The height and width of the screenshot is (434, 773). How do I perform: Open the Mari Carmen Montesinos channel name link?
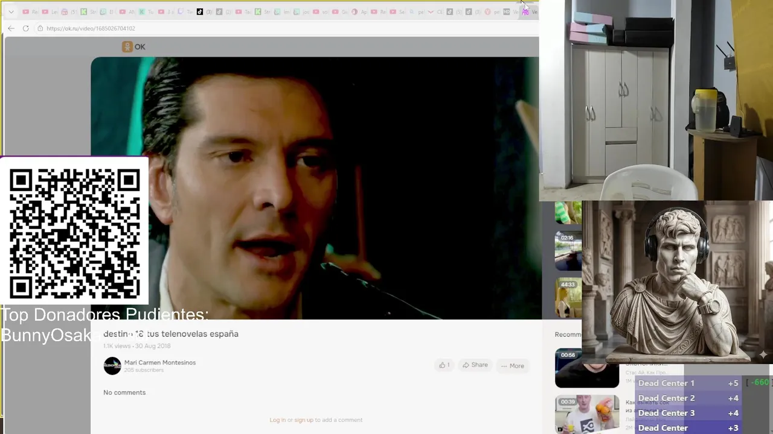point(160,362)
